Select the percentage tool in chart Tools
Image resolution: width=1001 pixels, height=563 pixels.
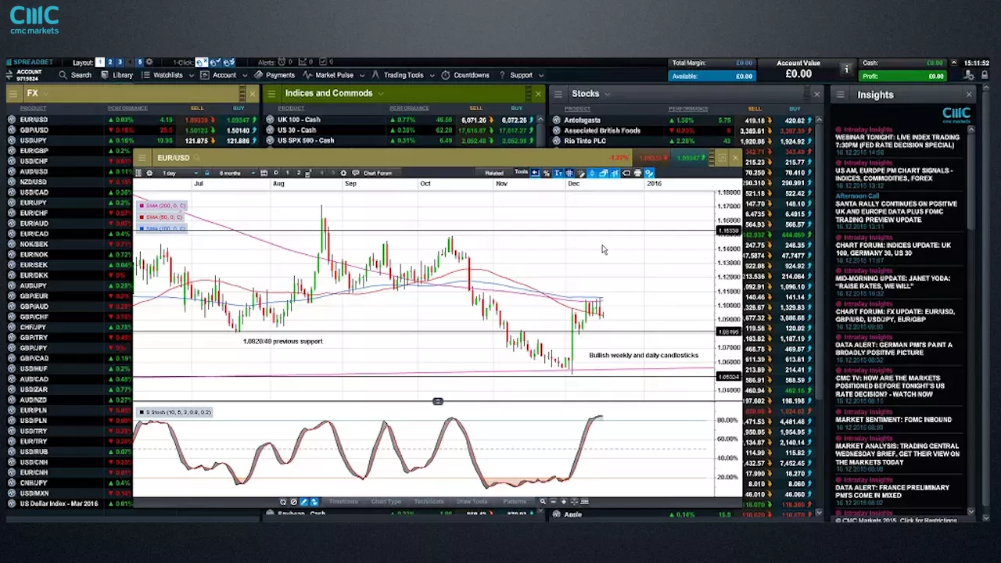(x=547, y=173)
